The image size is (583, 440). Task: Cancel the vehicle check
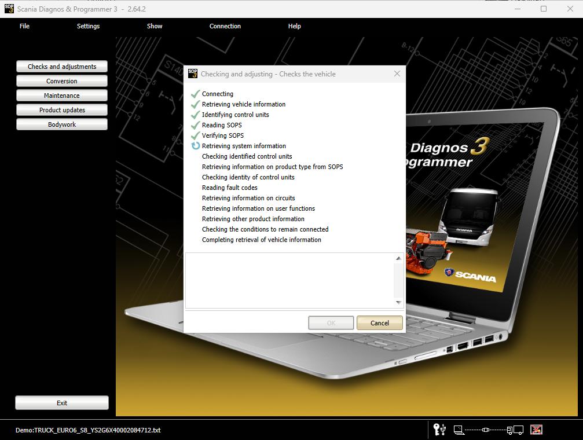point(380,323)
